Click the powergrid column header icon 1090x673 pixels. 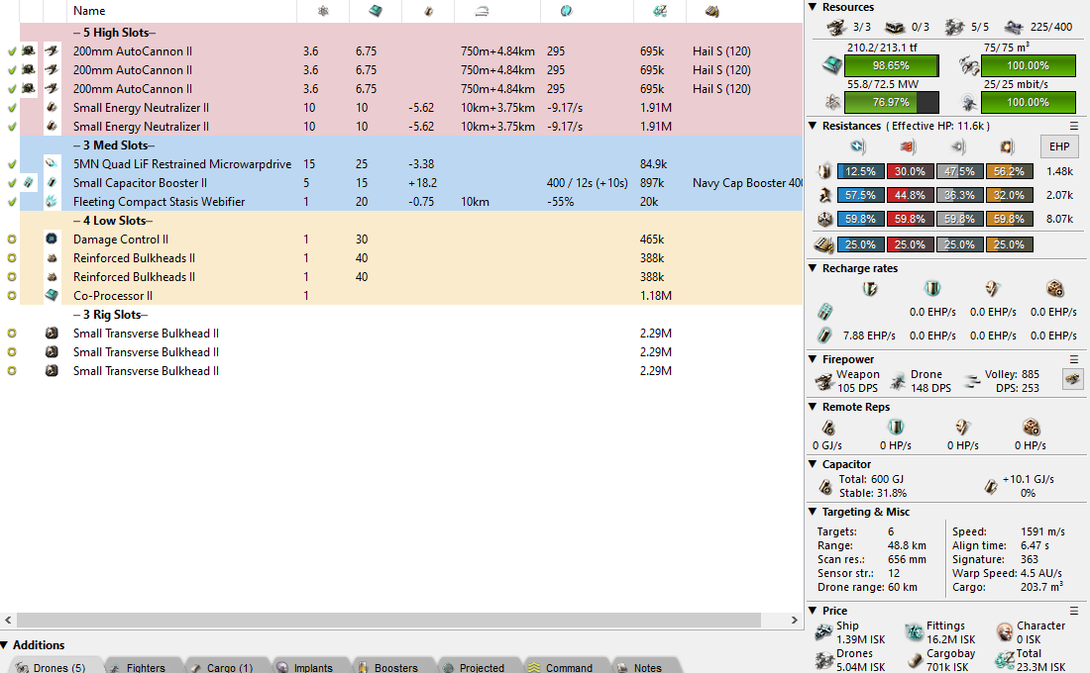pyautogui.click(x=323, y=11)
